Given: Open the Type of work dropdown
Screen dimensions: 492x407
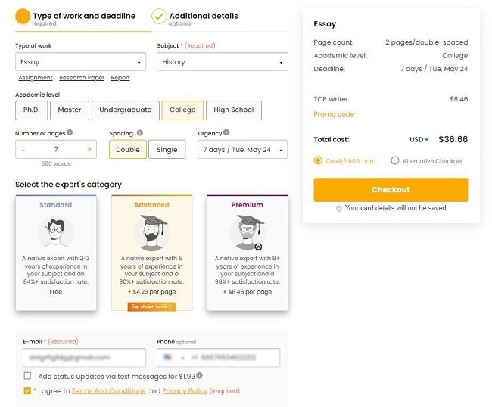Looking at the screenshot, I should point(81,62).
